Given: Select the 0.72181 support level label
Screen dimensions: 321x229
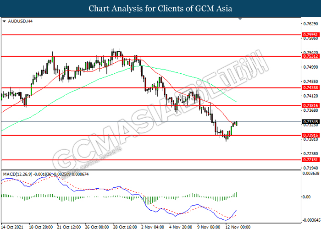Looking at the screenshot, I should (x=310, y=160).
